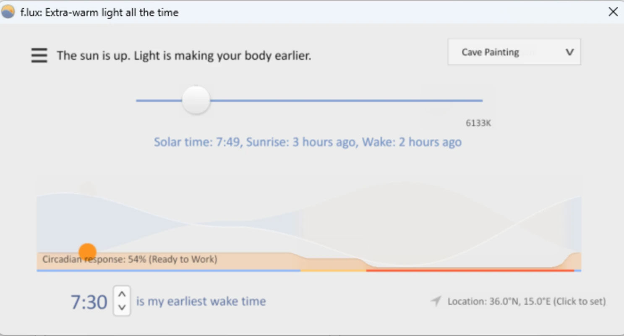Click the Circadian response 54% label

(x=130, y=259)
